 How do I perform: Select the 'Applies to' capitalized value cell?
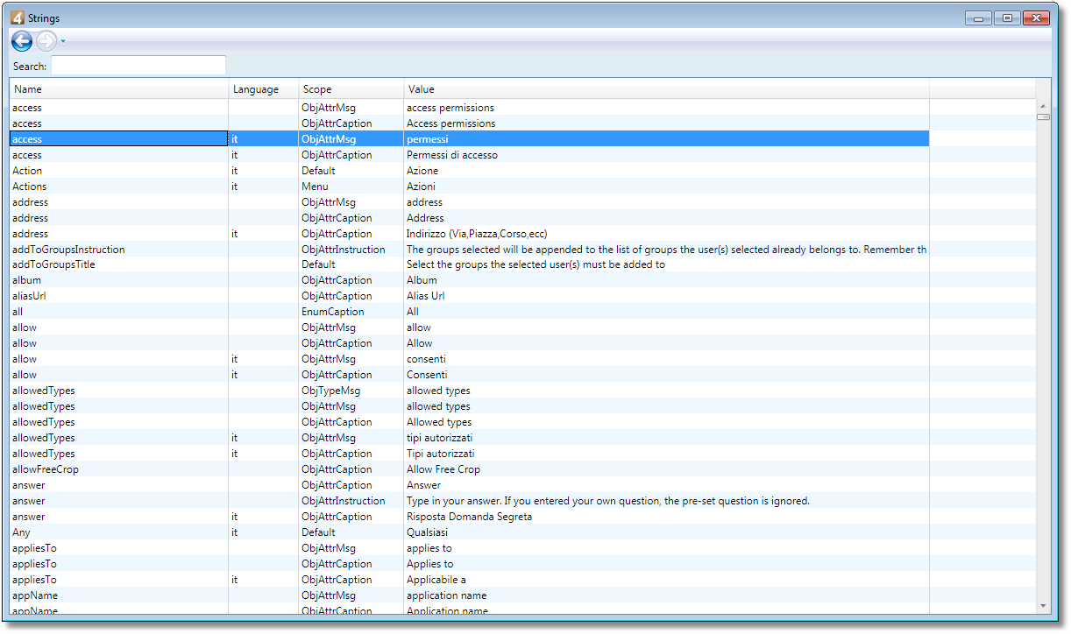666,564
